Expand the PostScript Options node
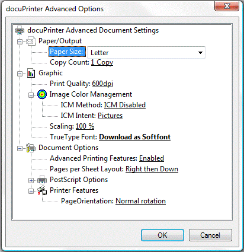This screenshot has height=252, width=244. 31,180
